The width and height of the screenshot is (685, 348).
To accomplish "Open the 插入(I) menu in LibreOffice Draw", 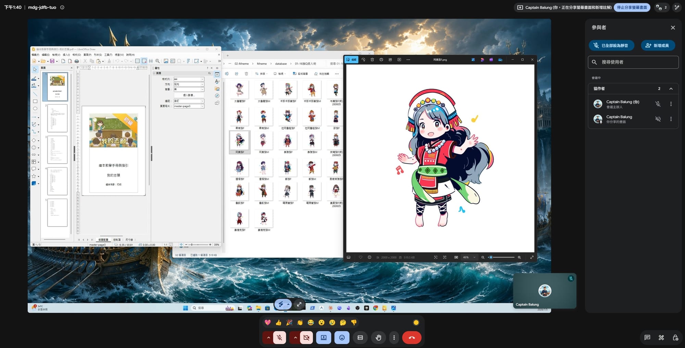I will (66, 55).
